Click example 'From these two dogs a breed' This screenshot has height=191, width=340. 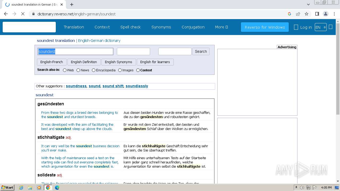79,115
